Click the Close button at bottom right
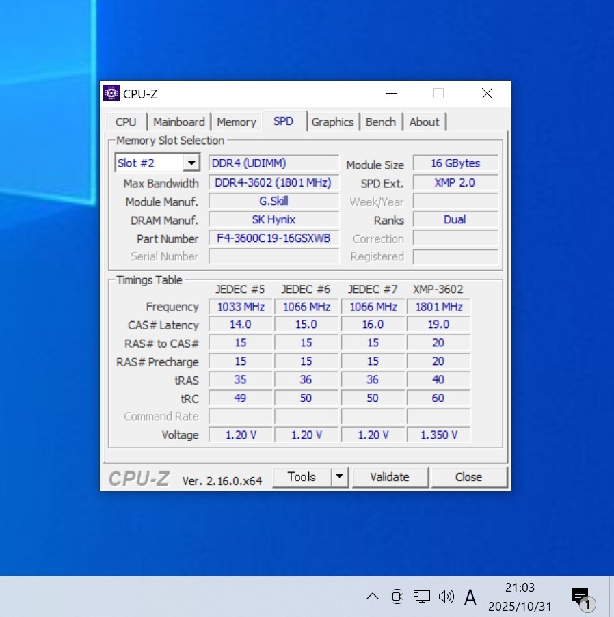Image resolution: width=614 pixels, height=617 pixels. tap(468, 477)
